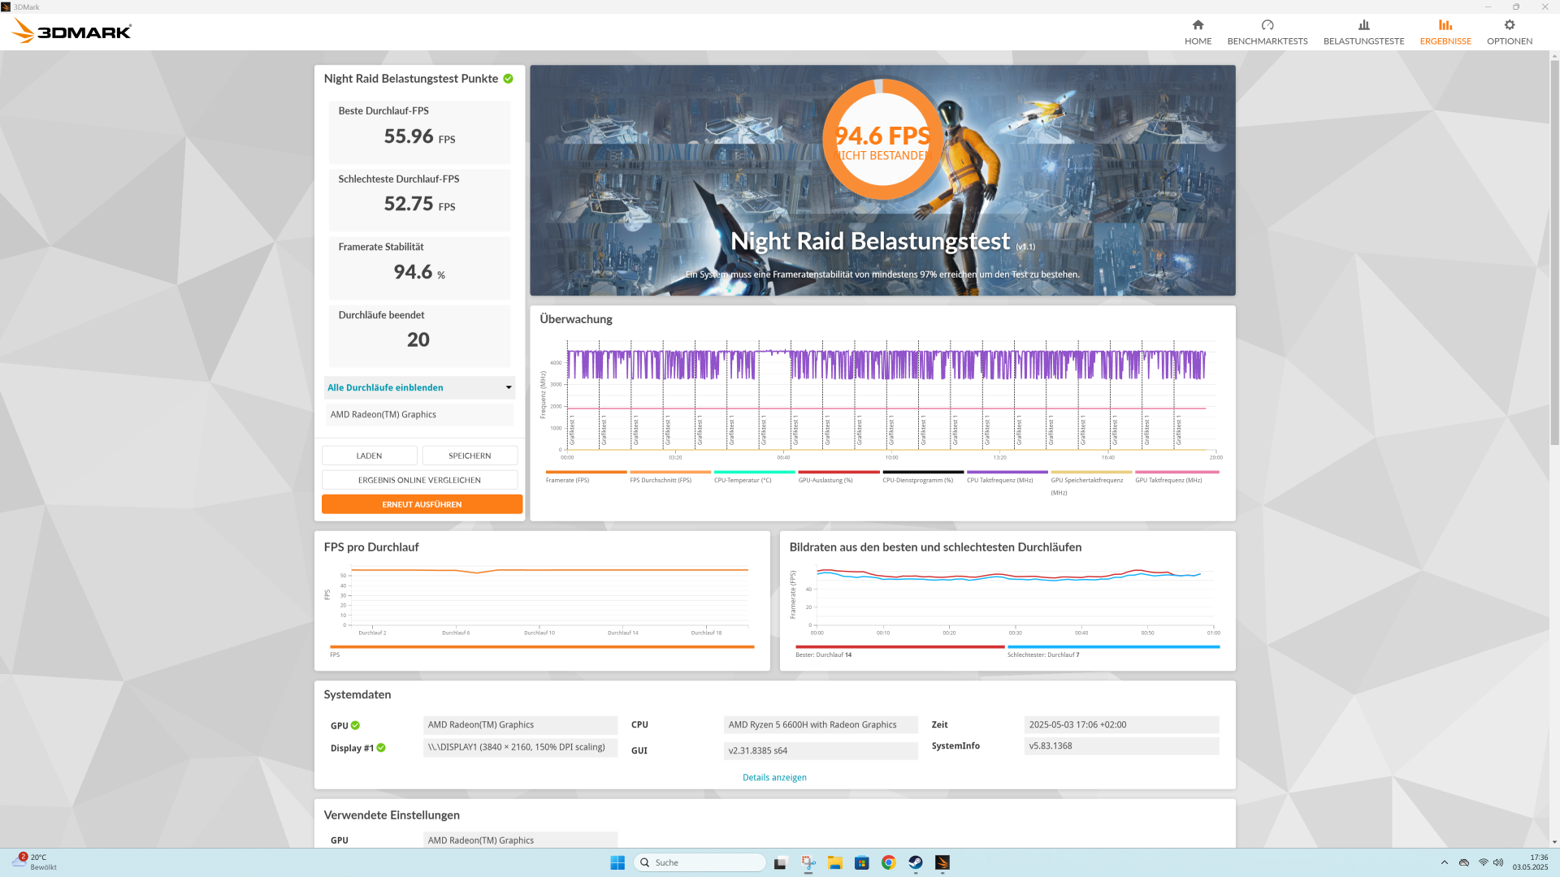Click the GUI version v2.31.8385 s64

click(821, 750)
